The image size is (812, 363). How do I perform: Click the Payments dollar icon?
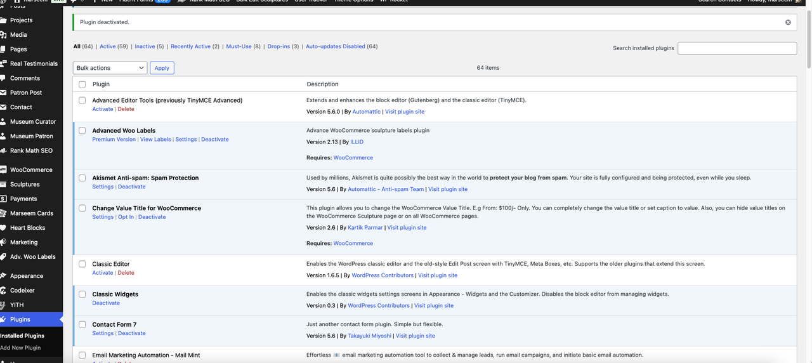pyautogui.click(x=4, y=199)
